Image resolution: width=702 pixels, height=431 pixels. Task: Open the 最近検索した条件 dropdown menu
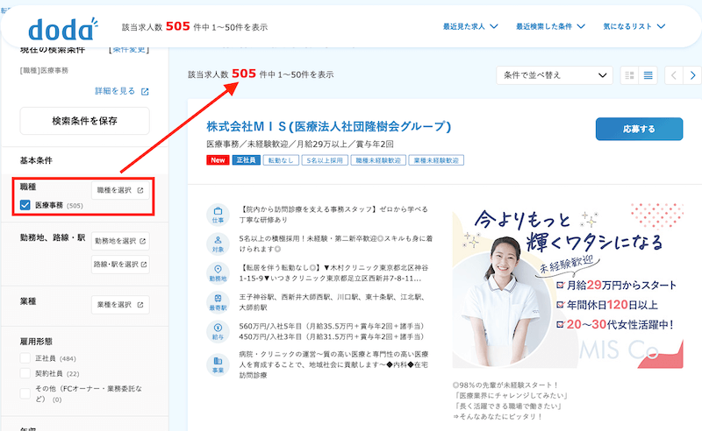tap(550, 26)
